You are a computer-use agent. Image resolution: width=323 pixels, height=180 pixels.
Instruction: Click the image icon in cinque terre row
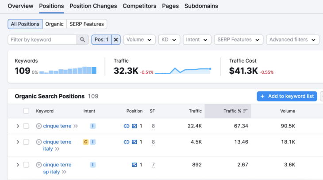[x=134, y=126]
